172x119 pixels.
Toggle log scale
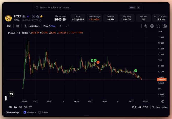(x=158, y=107)
